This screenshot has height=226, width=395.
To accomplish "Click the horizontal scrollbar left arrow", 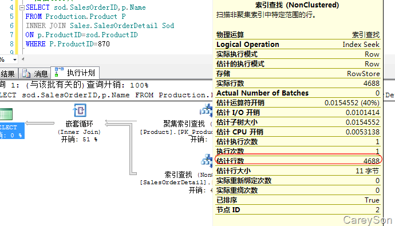I will click(23, 60).
